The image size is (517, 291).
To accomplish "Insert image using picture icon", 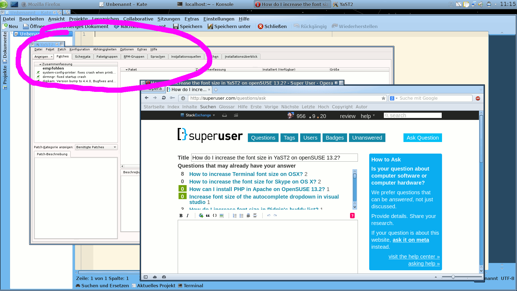I will pos(221,216).
